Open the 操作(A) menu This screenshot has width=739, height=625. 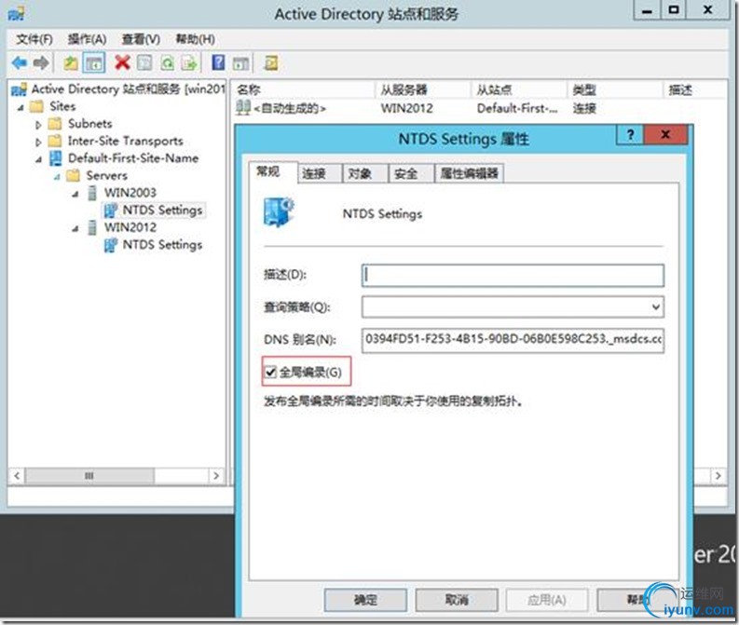pos(88,39)
